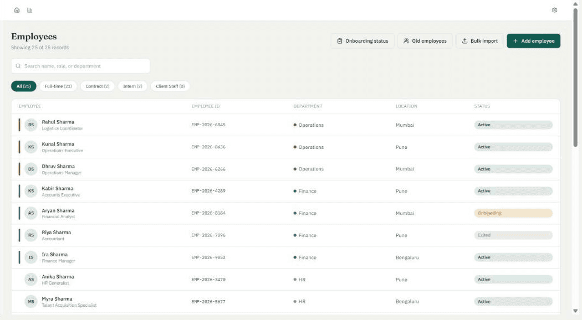
Task: Click employee ID EMP-2026-9852
Action: coord(208,257)
